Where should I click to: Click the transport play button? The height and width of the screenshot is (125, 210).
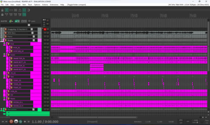(16, 122)
